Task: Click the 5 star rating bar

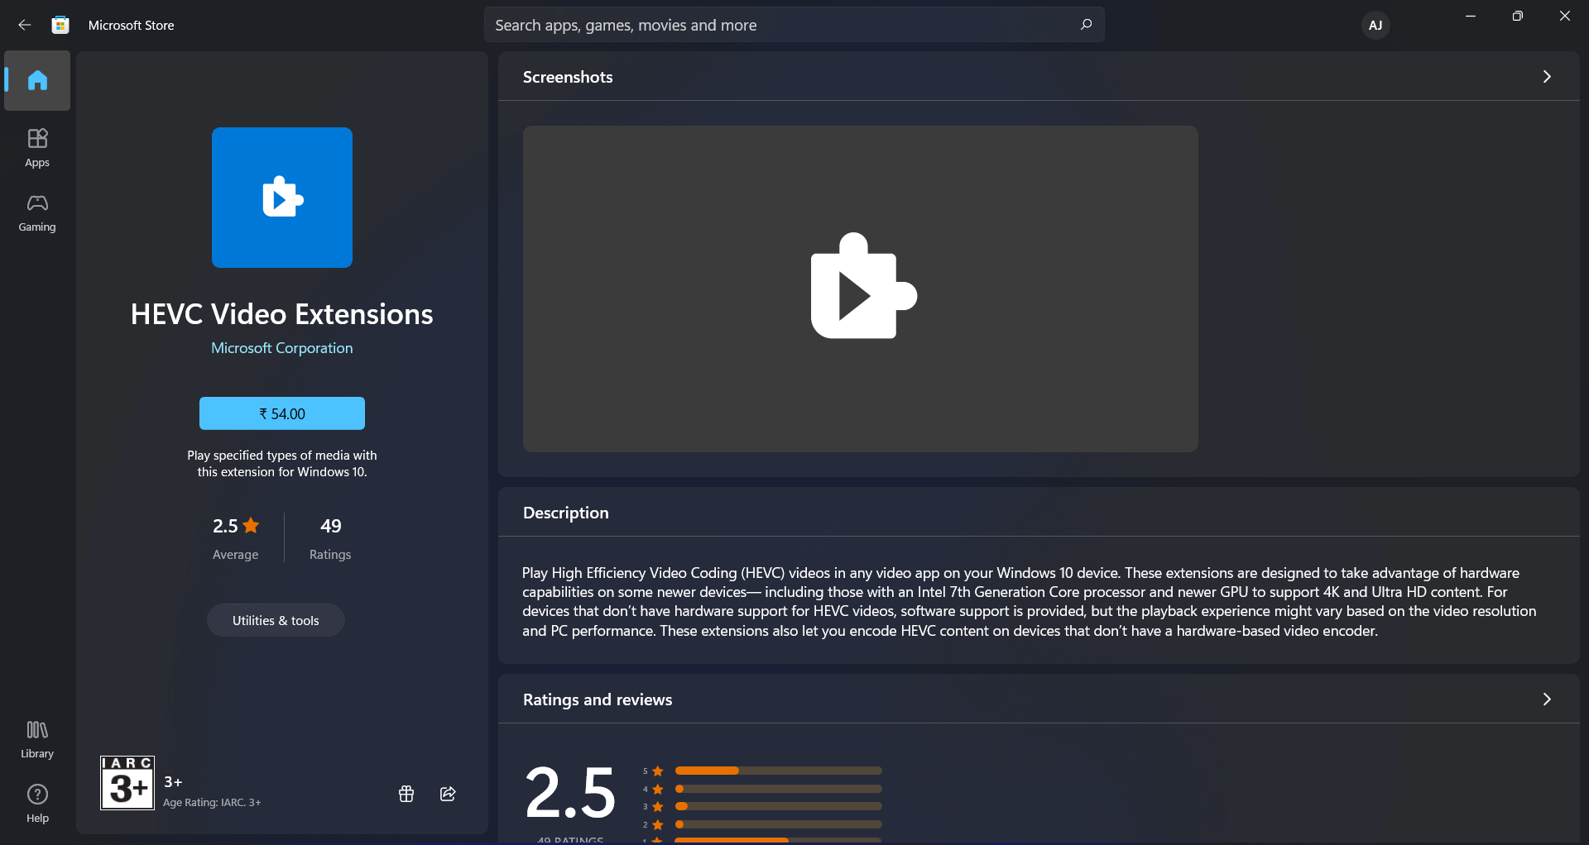Action: coord(776,770)
